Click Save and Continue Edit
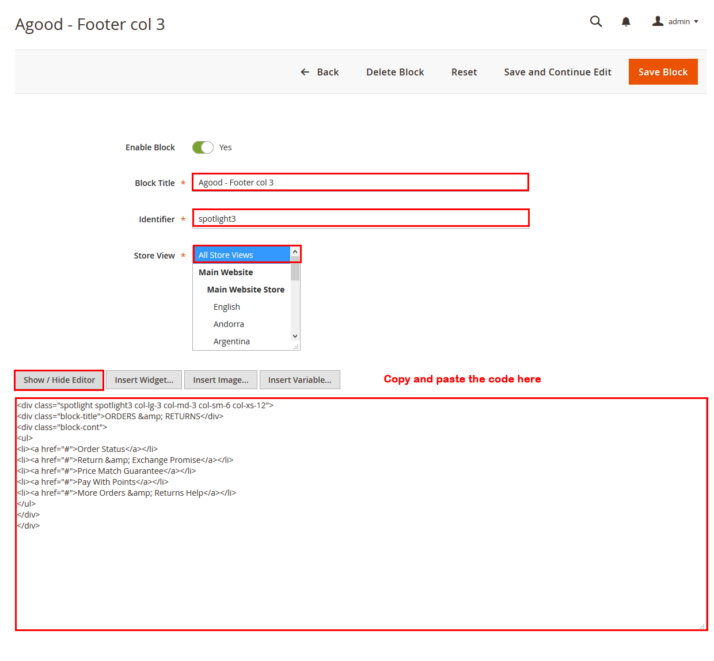714x661 pixels. tap(557, 72)
